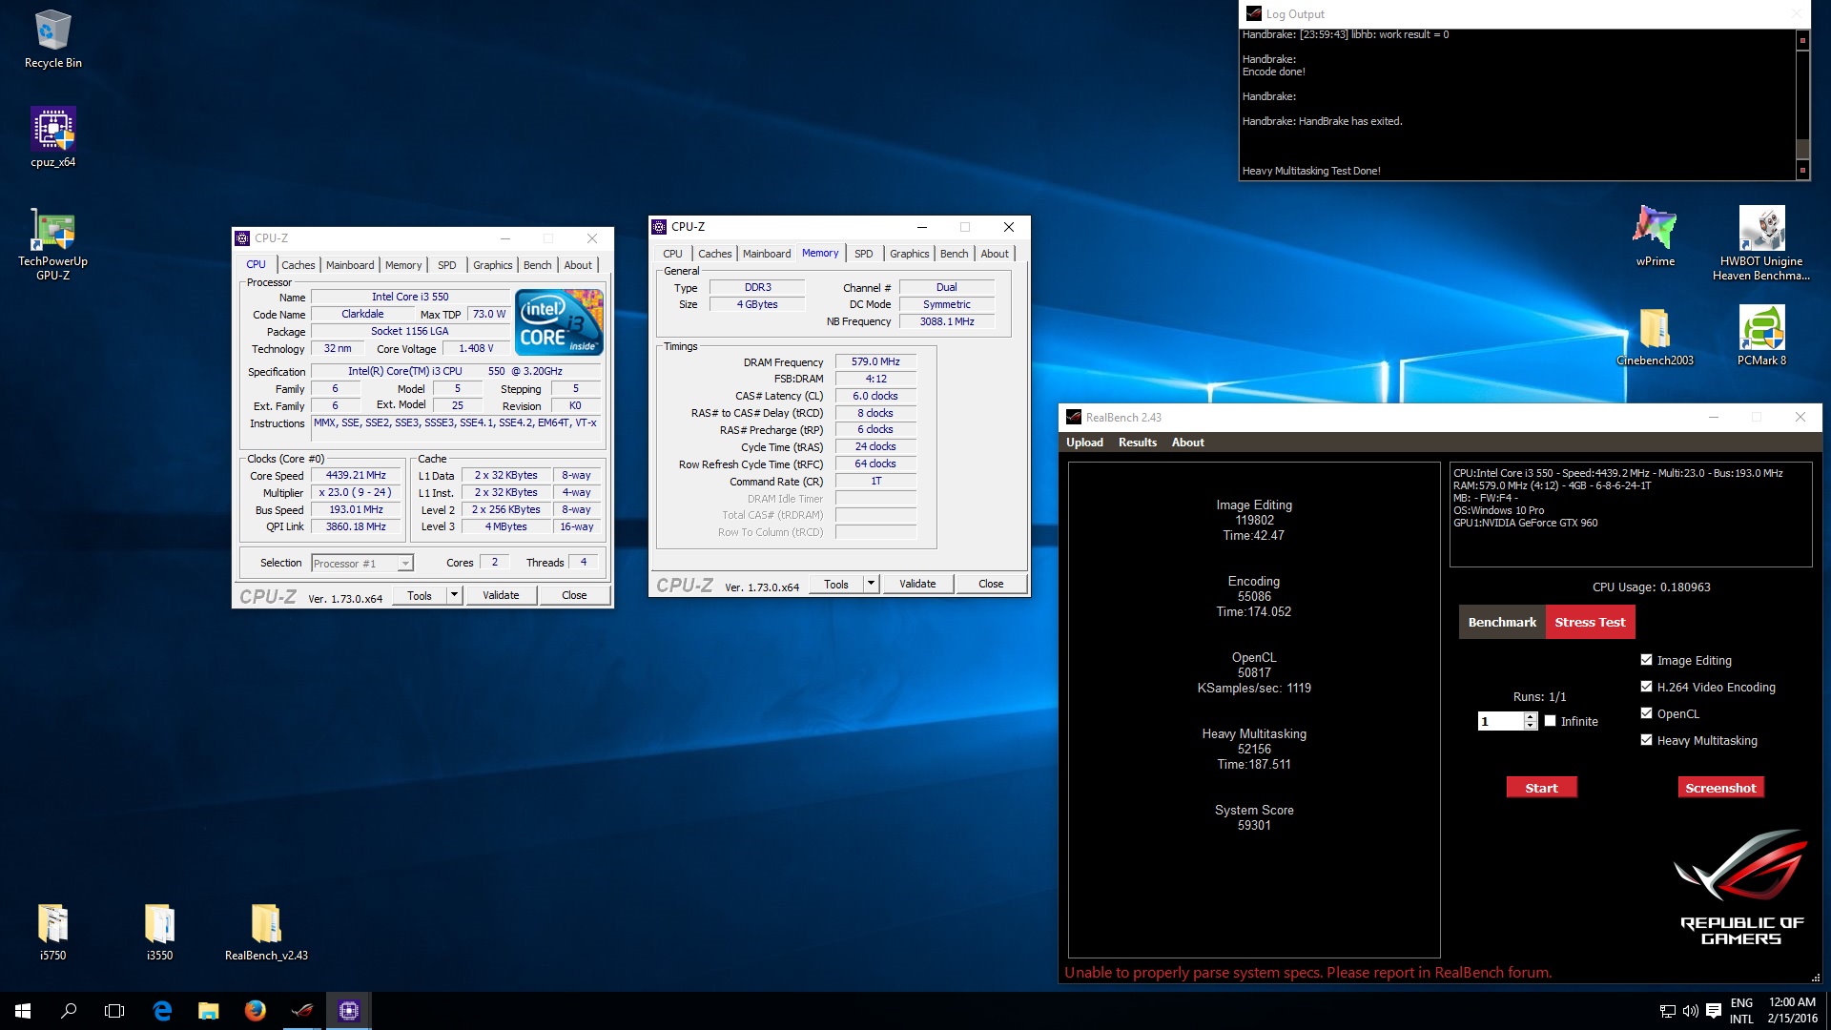
Task: Click the ROG Republic of Gamers logo
Action: pos(1741,887)
